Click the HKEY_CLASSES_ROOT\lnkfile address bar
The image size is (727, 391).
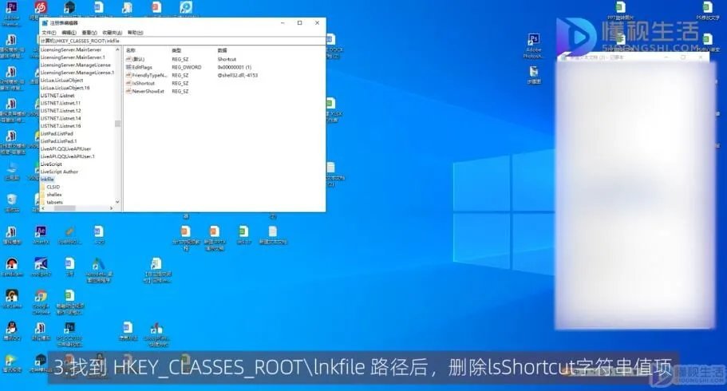coord(182,41)
